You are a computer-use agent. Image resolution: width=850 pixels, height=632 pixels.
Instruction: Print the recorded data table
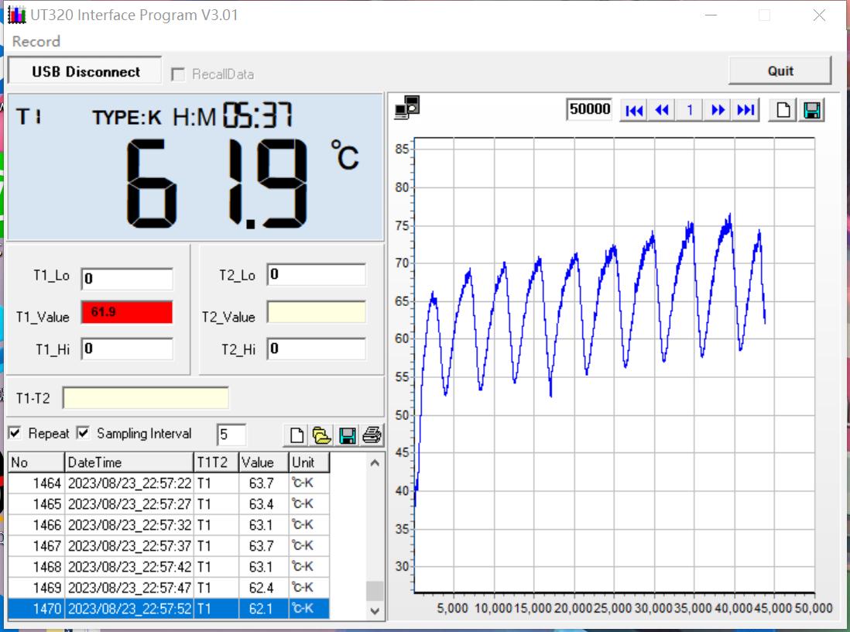(372, 435)
